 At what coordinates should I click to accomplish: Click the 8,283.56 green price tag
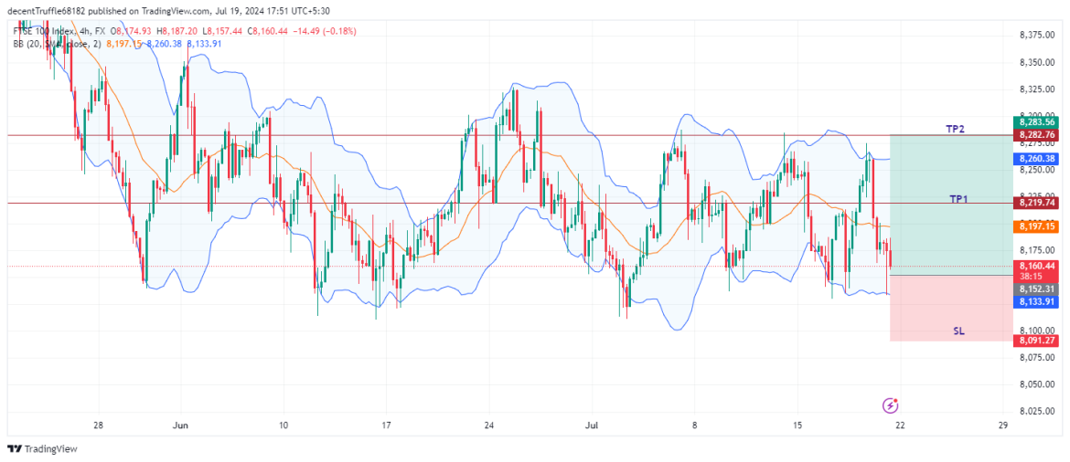(1034, 122)
